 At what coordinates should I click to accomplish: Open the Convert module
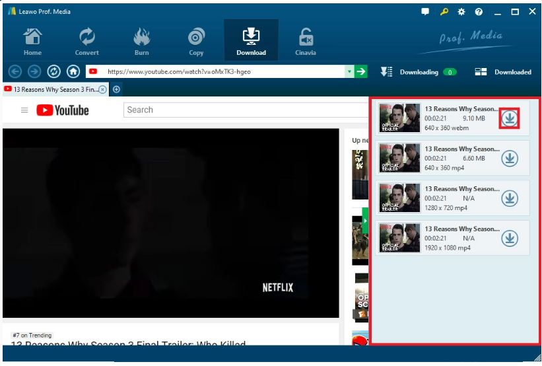click(x=86, y=41)
